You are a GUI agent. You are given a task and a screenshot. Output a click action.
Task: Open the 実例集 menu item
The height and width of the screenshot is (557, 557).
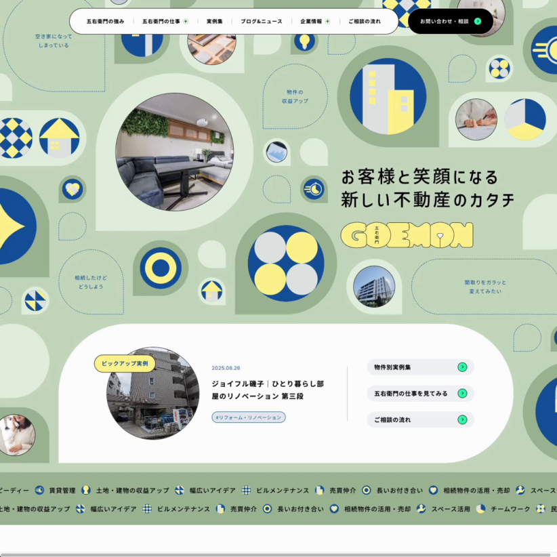(214, 21)
